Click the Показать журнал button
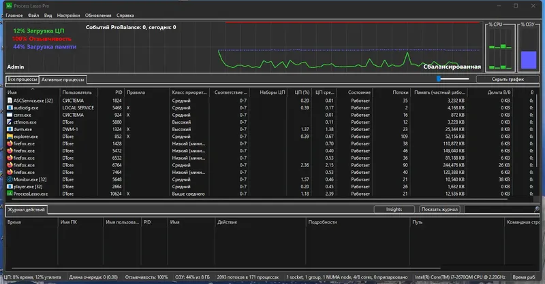This screenshot has width=545, height=284. 440,209
